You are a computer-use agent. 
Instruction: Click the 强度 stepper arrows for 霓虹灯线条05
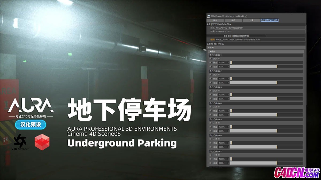point(228,127)
